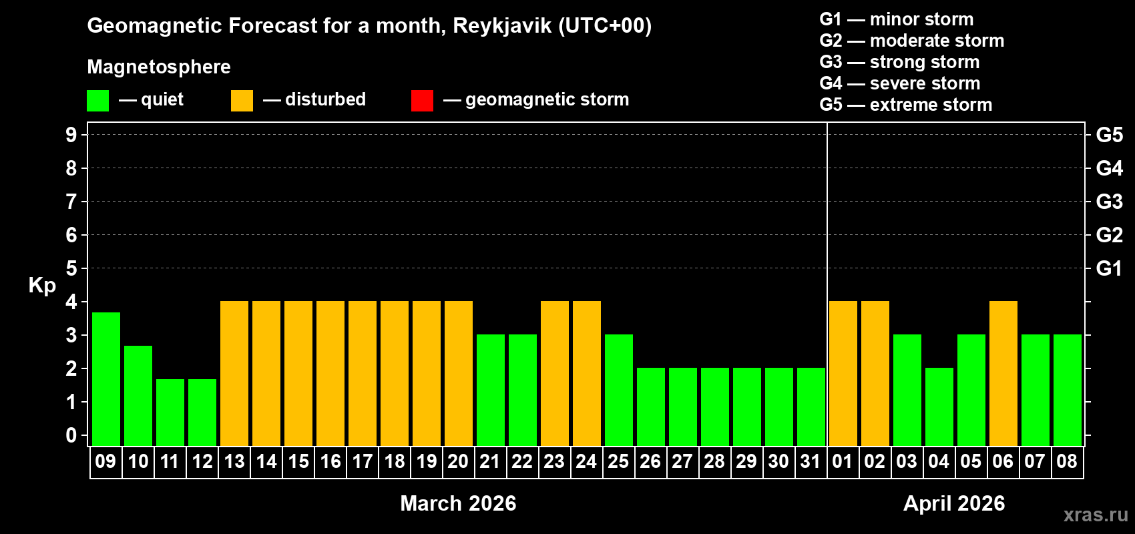Click date label 27 on the axis
The height and width of the screenshot is (534, 1135).
[x=682, y=461]
